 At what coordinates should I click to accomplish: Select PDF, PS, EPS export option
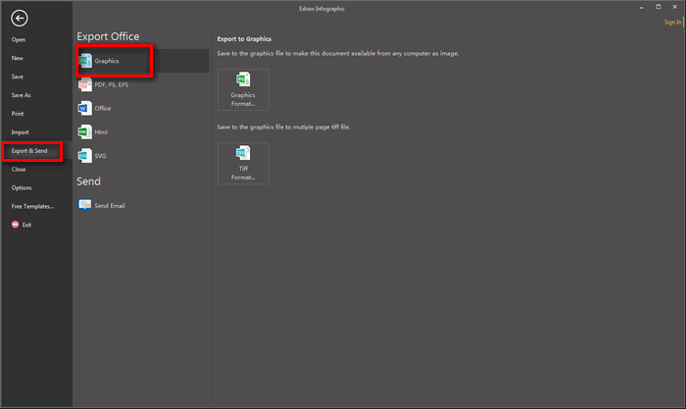(143, 84)
